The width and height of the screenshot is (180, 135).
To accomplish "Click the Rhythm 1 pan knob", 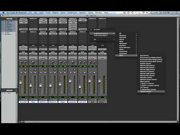I will [x=43, y=62].
